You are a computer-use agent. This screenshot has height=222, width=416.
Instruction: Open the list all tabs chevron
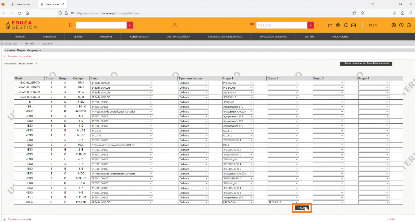pos(372,4)
